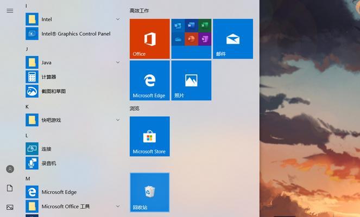Open Excel from the Office group tile
The height and width of the screenshot is (217, 360).
click(205, 25)
